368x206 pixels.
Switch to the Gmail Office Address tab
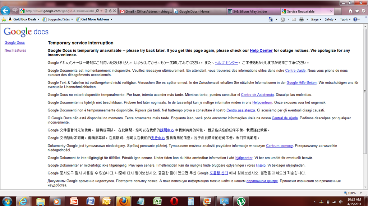pos(146,11)
